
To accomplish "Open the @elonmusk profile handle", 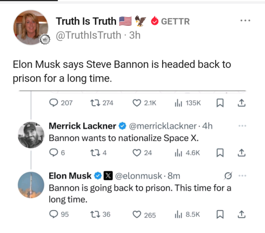I will [138, 176].
